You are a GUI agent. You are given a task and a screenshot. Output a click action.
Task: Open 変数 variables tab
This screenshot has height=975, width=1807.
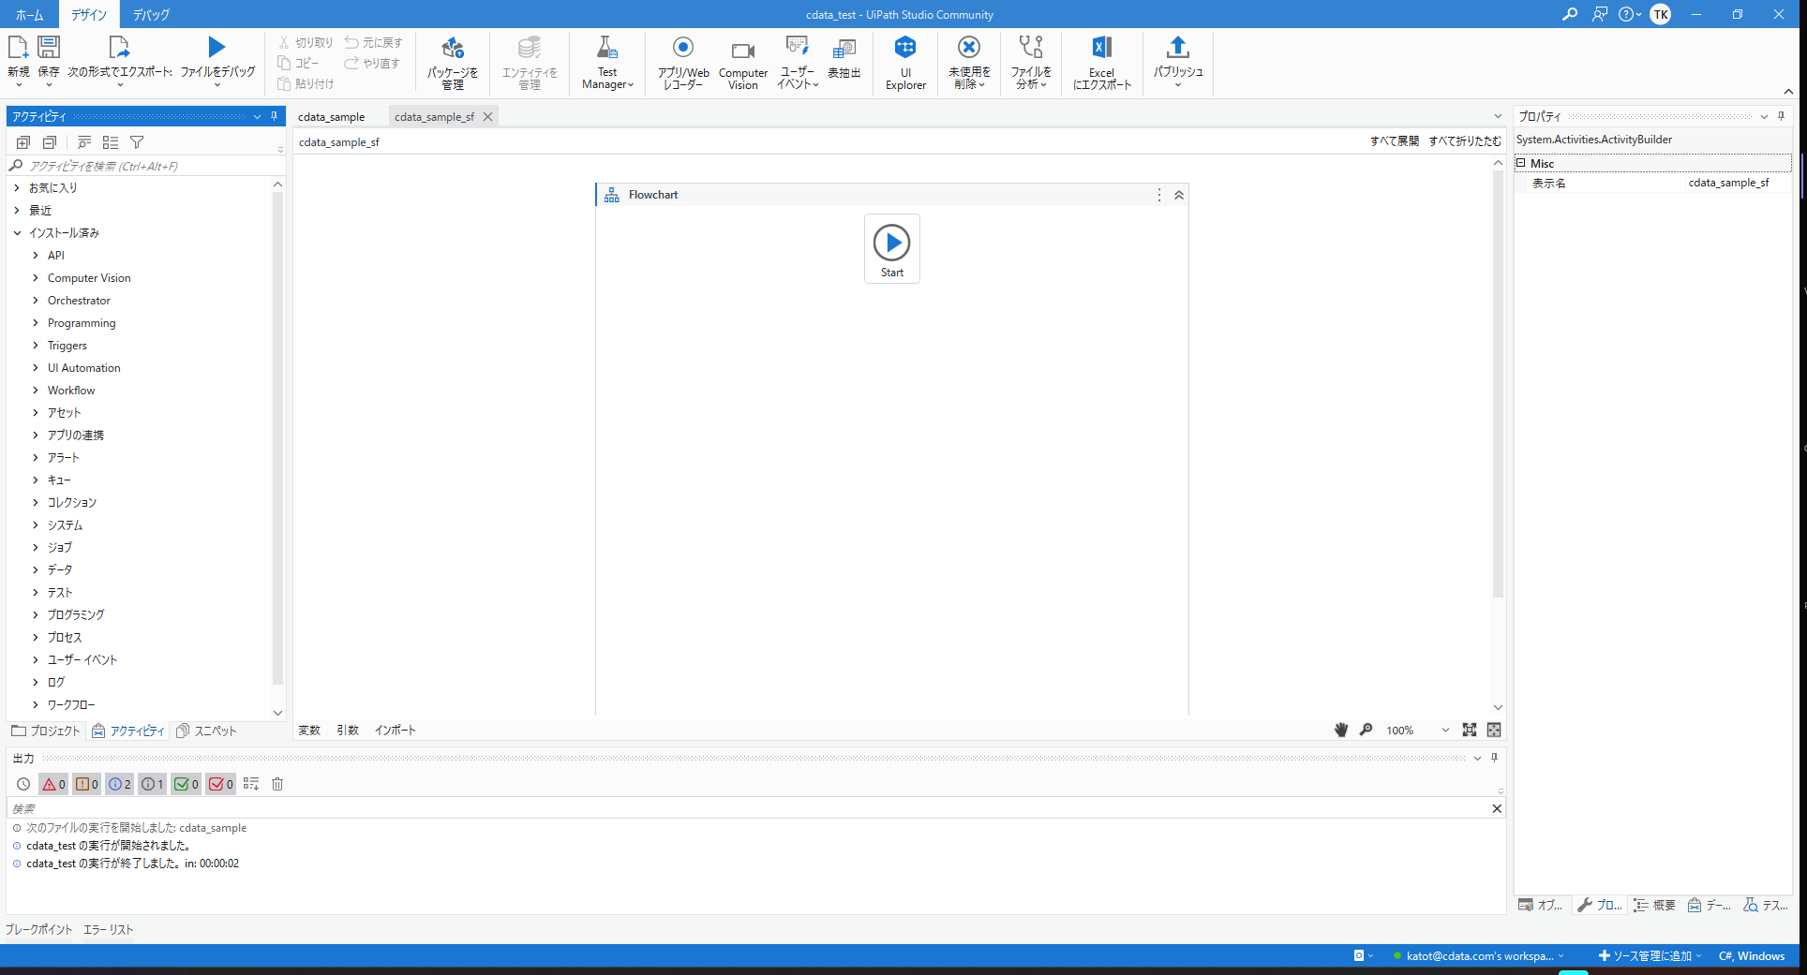(309, 730)
